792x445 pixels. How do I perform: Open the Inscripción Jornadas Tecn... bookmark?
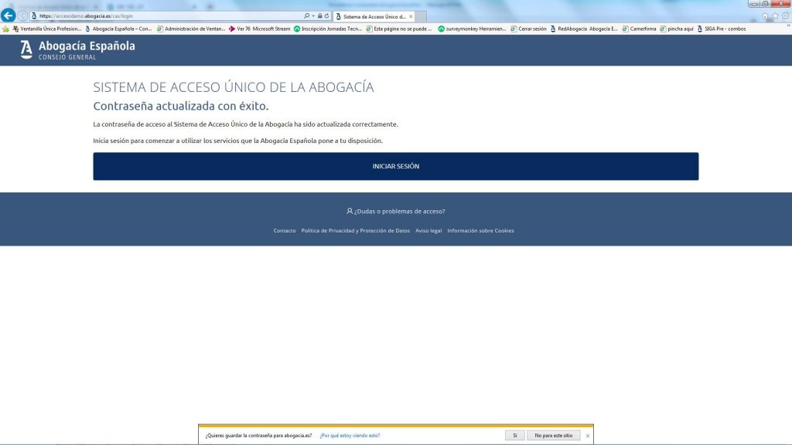coord(328,29)
